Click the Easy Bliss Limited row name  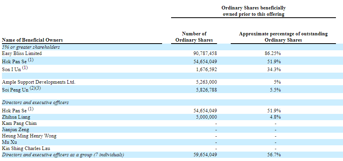click(22, 53)
